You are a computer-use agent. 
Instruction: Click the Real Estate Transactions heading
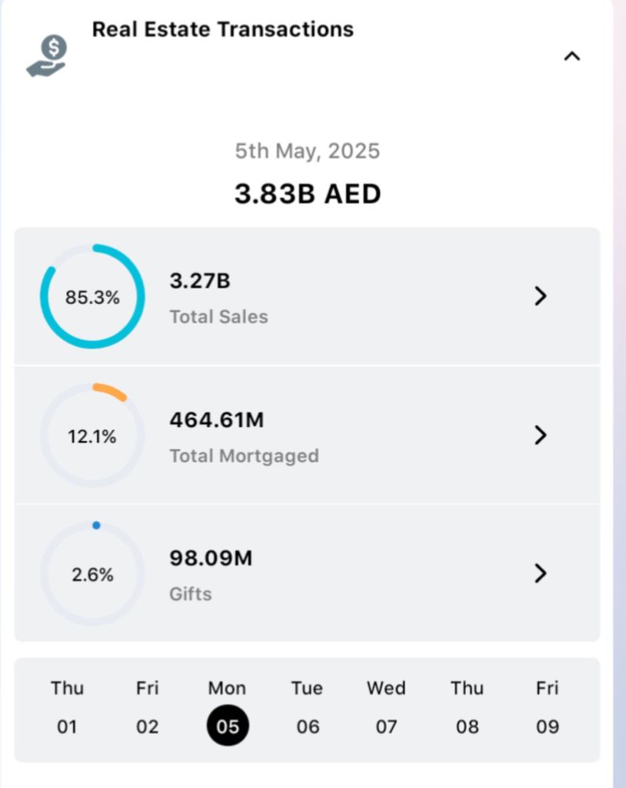[x=223, y=29]
